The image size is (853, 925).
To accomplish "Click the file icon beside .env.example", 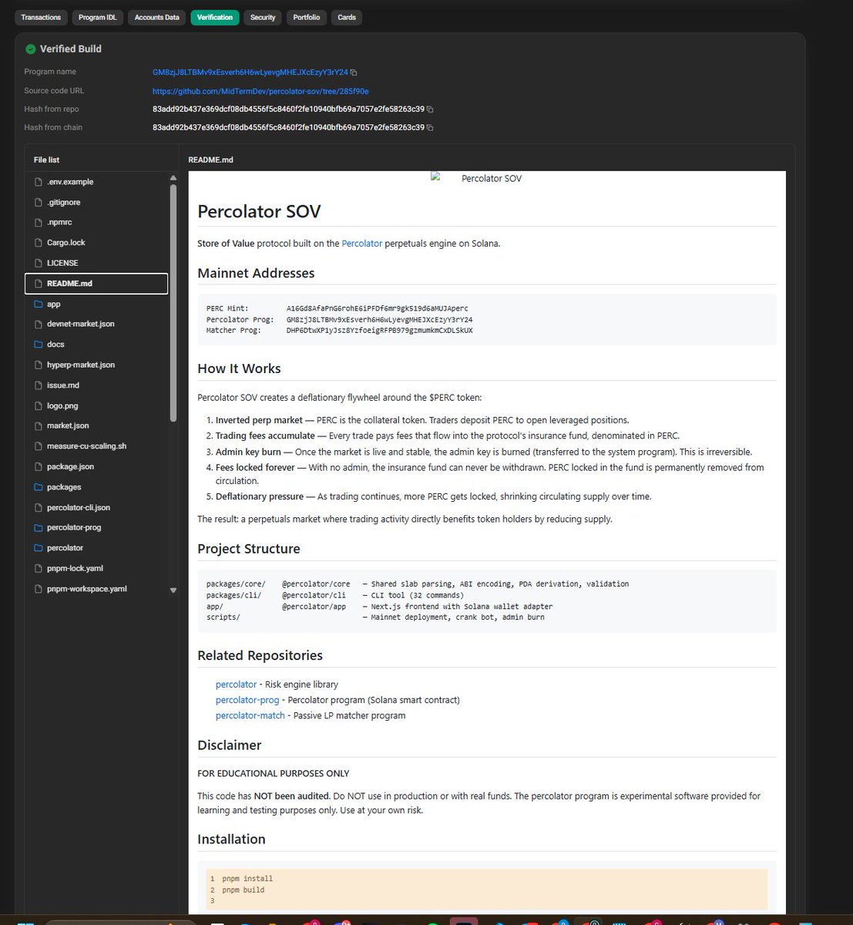I will point(39,182).
